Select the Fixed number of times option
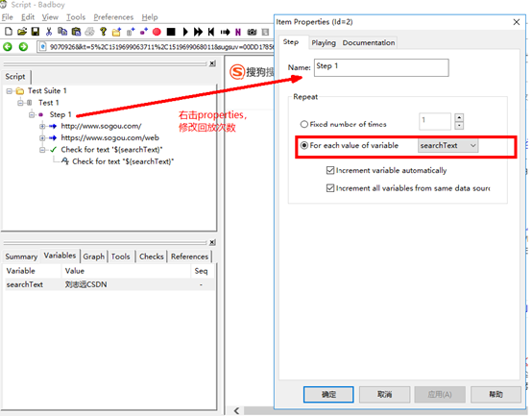The image size is (532, 416). [304, 124]
